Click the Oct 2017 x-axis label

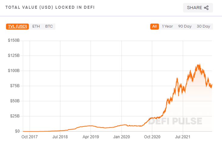(29, 137)
